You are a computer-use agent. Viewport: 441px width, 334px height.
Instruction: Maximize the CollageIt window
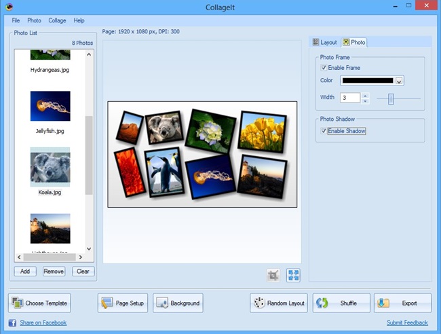(x=408, y=5)
